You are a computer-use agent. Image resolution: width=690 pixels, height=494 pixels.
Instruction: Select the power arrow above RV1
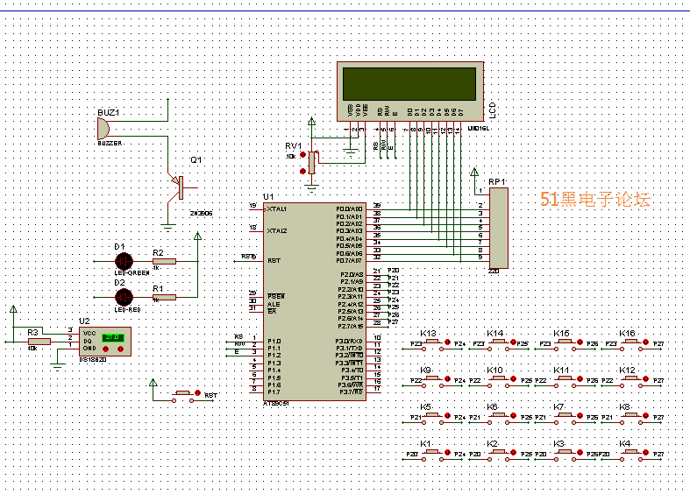[x=311, y=122]
